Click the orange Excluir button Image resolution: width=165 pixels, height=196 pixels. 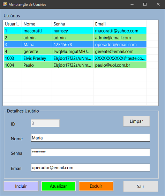point(96,186)
